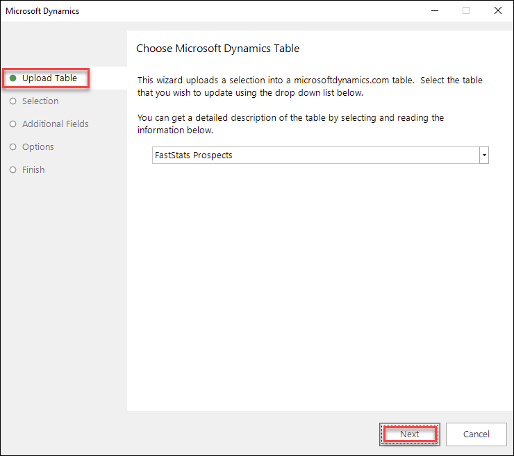
Task: Open the table dropdown arrow
Action: 484,155
